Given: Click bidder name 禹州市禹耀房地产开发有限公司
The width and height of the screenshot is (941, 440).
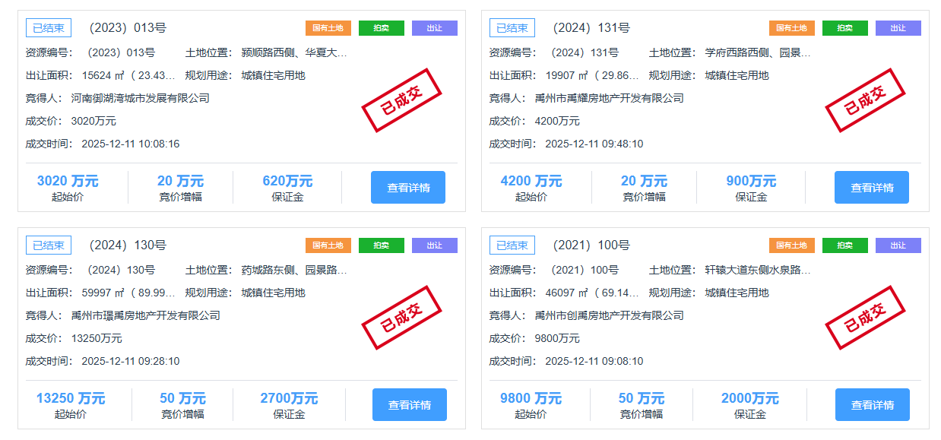Looking at the screenshot, I should (609, 98).
